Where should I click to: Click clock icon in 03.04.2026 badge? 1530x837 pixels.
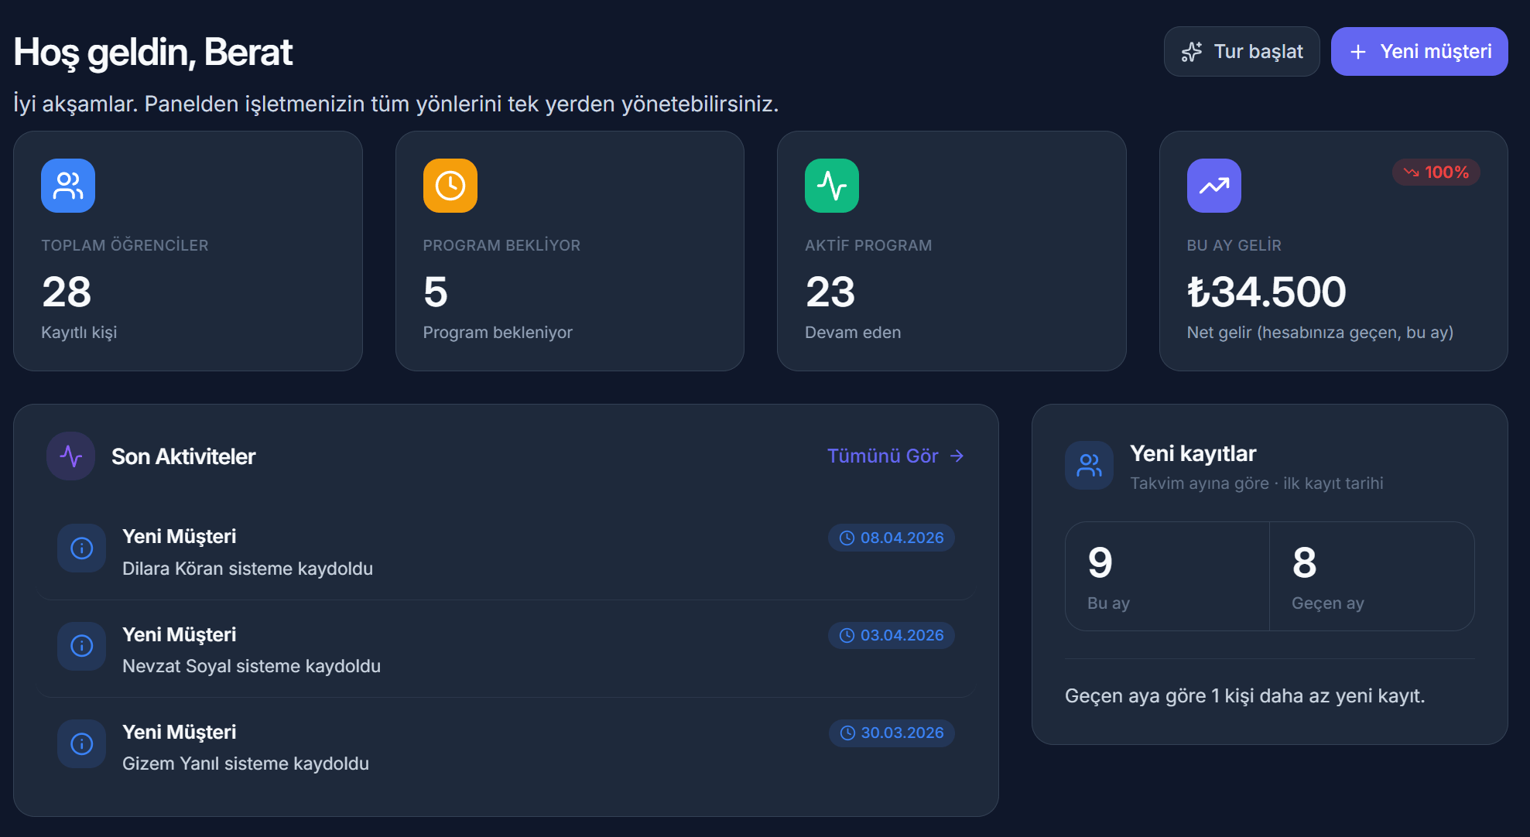[x=847, y=635]
